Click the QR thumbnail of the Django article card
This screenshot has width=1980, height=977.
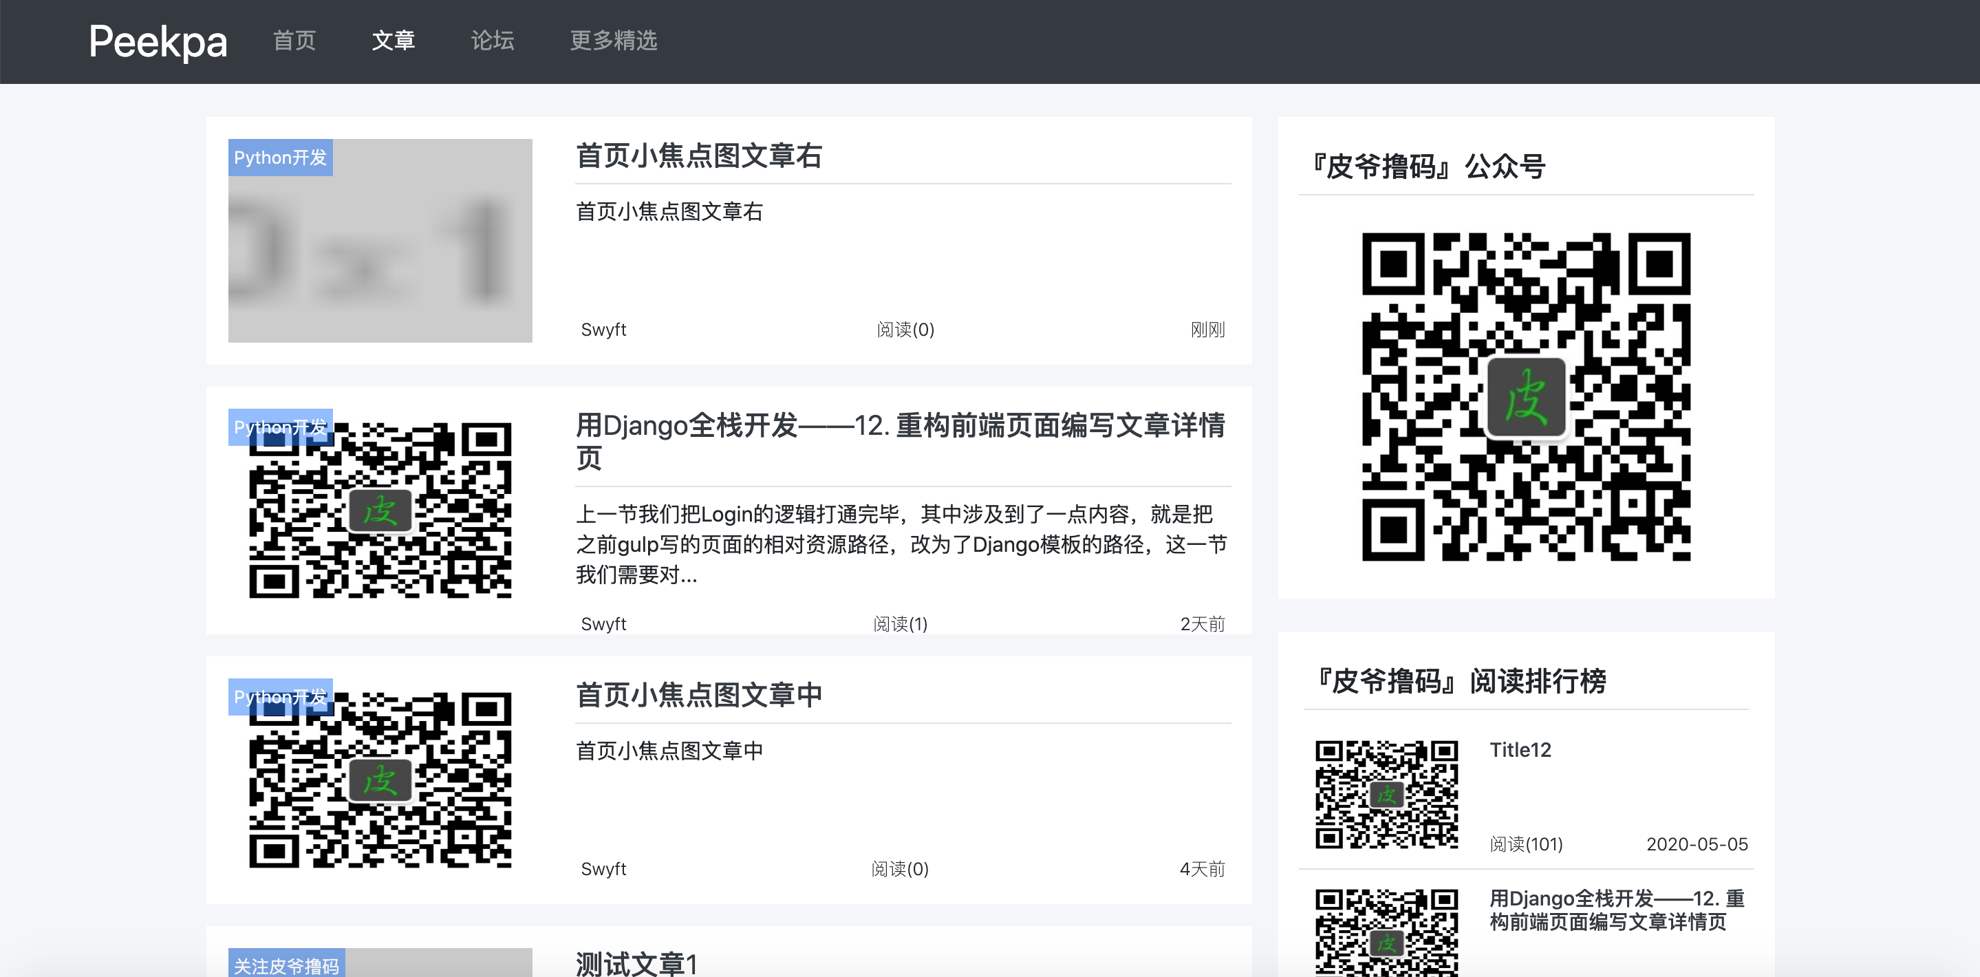[x=380, y=511]
